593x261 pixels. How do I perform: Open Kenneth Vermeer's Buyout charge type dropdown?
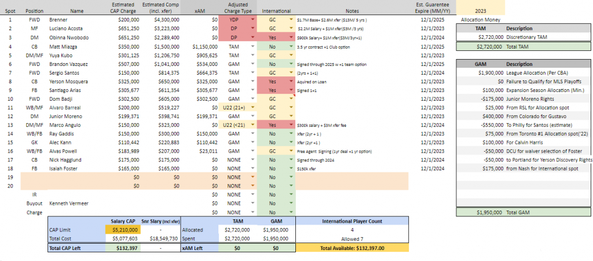pyautogui.click(x=253, y=204)
